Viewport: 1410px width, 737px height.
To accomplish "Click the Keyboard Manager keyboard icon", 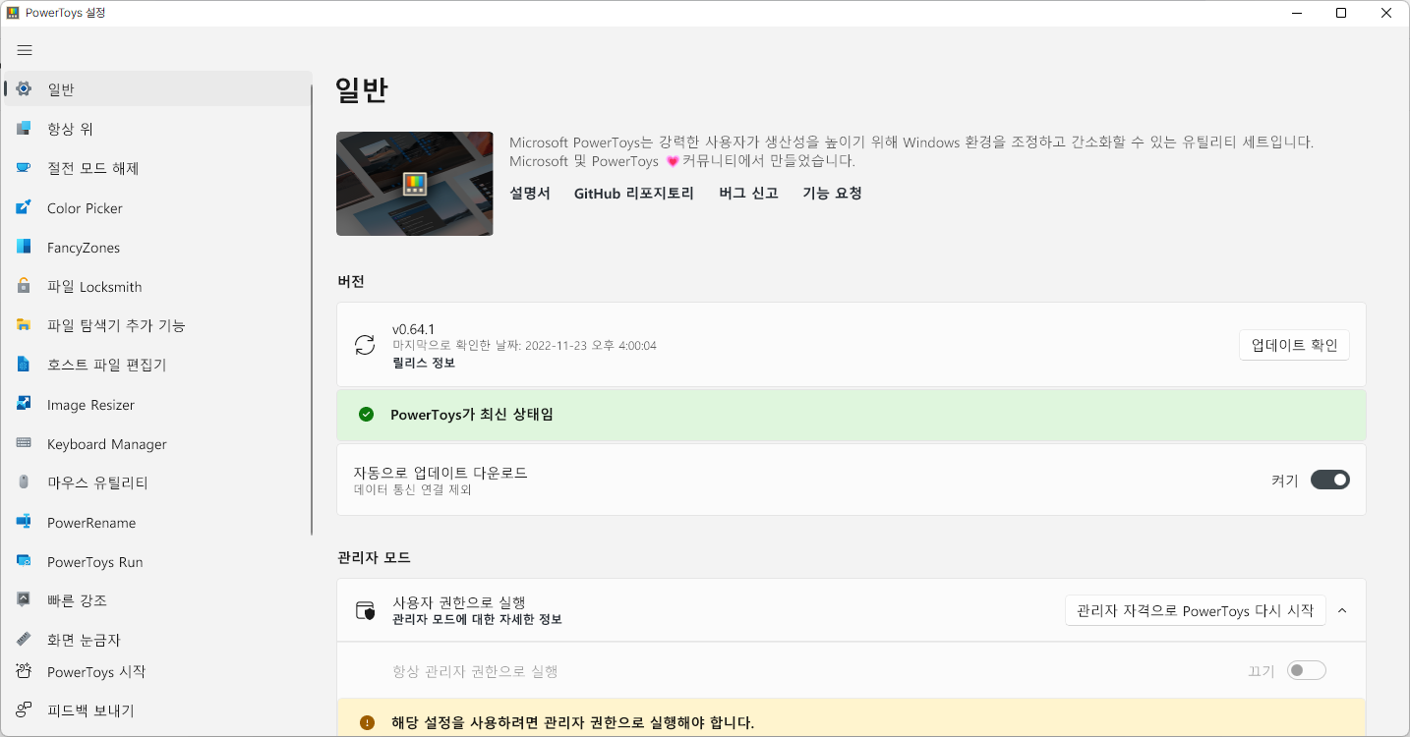I will (x=24, y=443).
